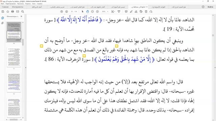Open the comment note in left margin
This screenshot has width=216, height=121.
coord(42,46)
